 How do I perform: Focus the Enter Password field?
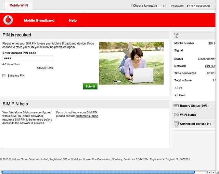pos(198,6)
